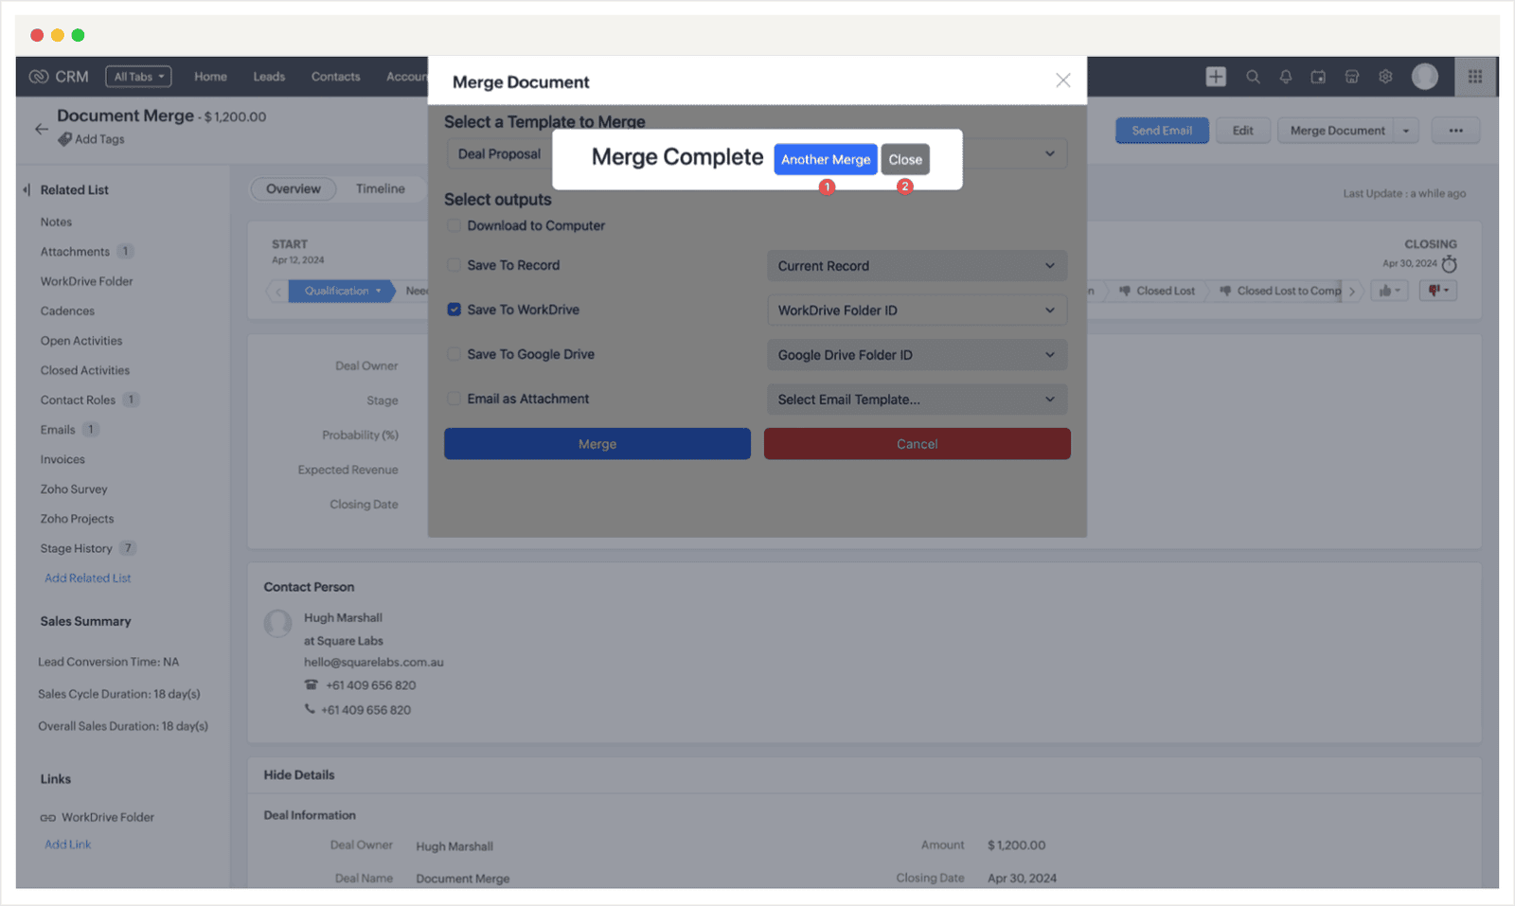Open Contact Roles in Related List

pos(78,400)
